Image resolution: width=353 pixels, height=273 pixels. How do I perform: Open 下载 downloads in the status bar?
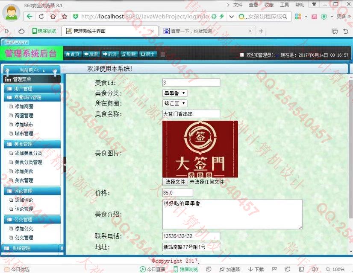(256, 269)
